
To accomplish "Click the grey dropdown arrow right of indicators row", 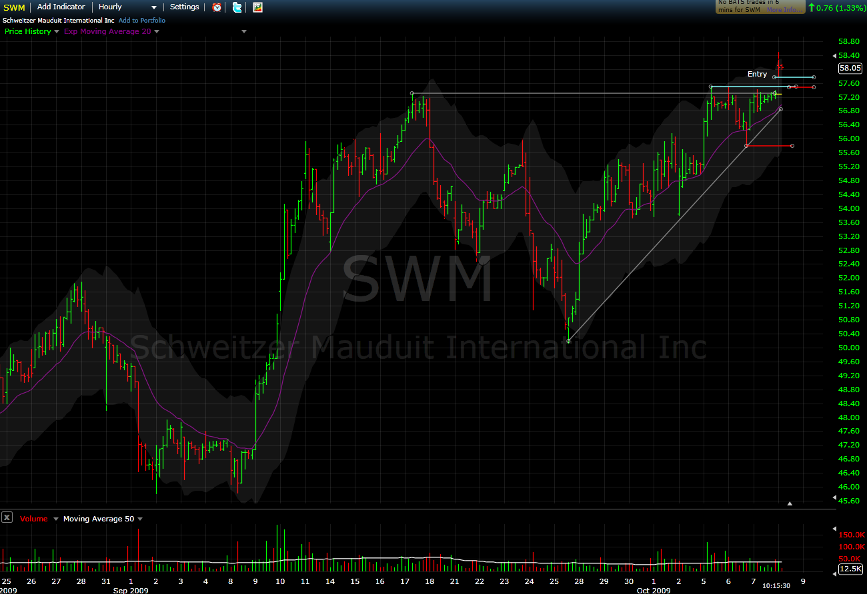I will coord(244,31).
